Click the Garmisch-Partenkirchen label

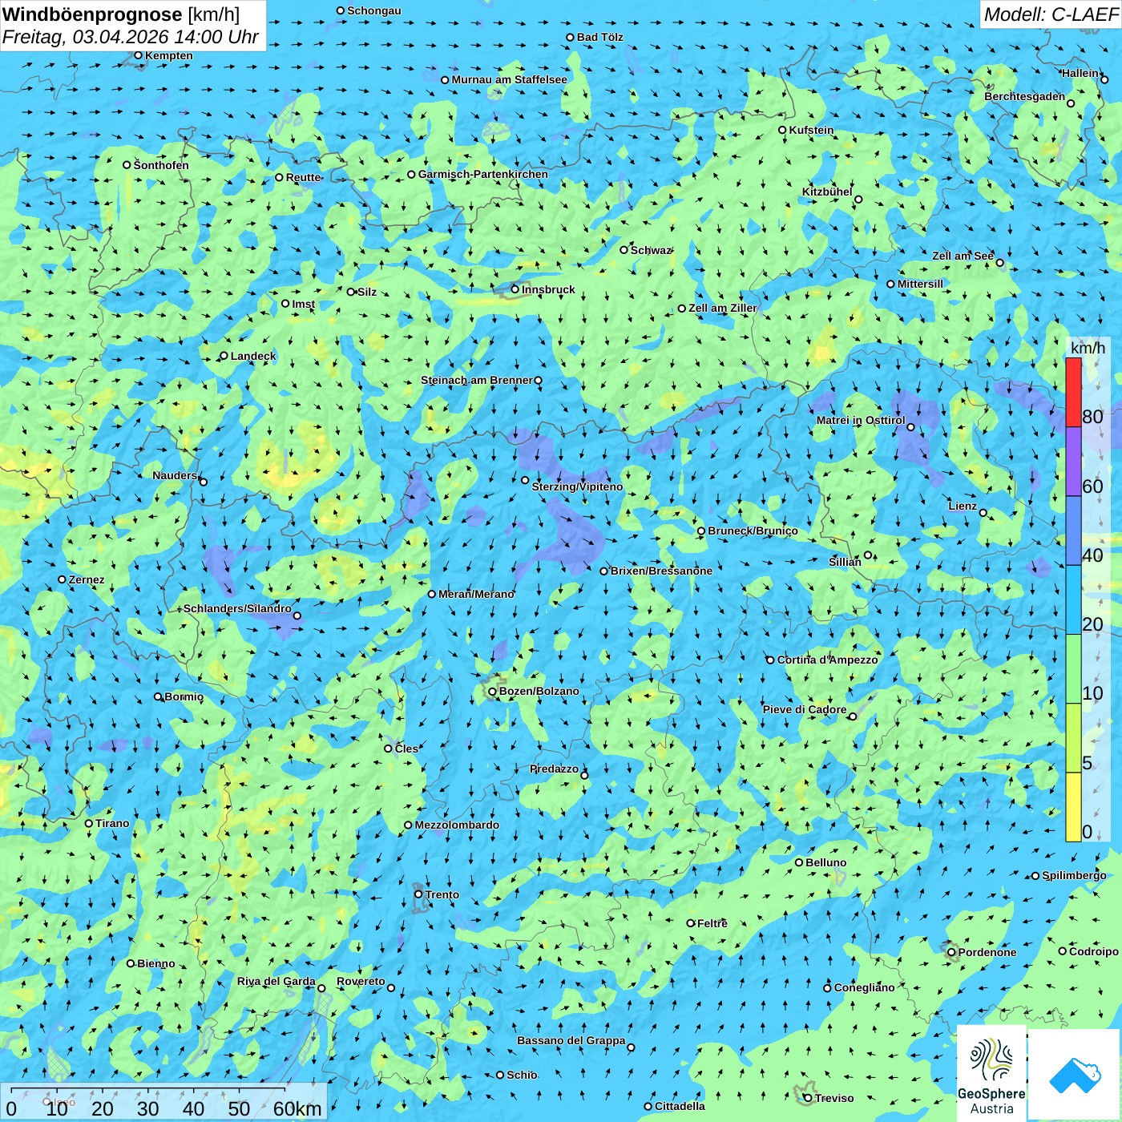click(483, 174)
